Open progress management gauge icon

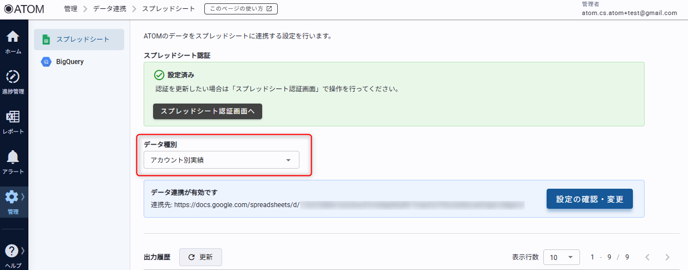point(13,77)
